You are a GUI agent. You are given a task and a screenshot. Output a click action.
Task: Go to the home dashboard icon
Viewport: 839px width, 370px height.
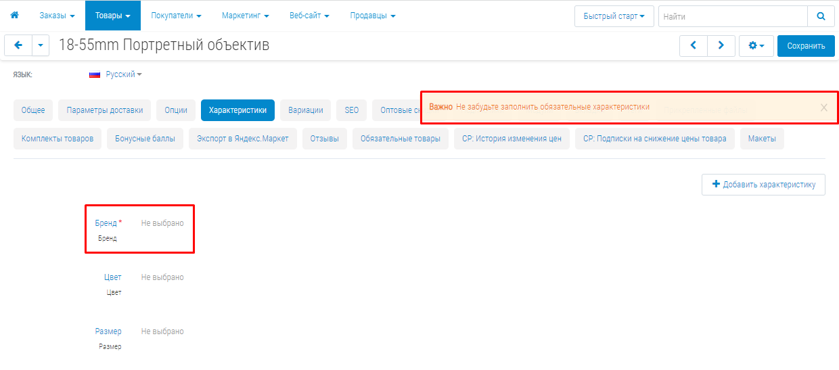14,15
